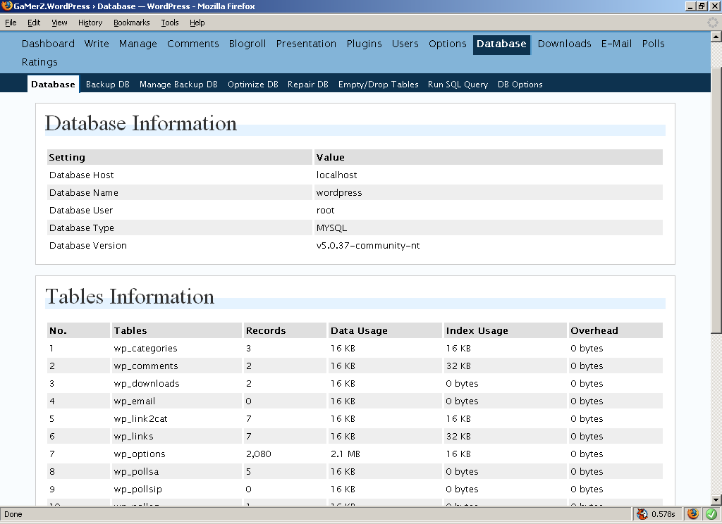This screenshot has width=722, height=524.
Task: Open the Edit menu
Action: pos(34,23)
